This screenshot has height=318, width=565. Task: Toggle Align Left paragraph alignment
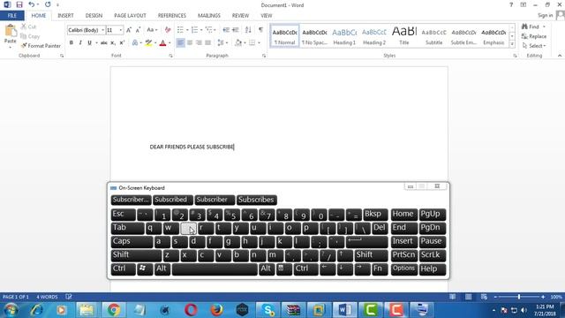[180, 43]
